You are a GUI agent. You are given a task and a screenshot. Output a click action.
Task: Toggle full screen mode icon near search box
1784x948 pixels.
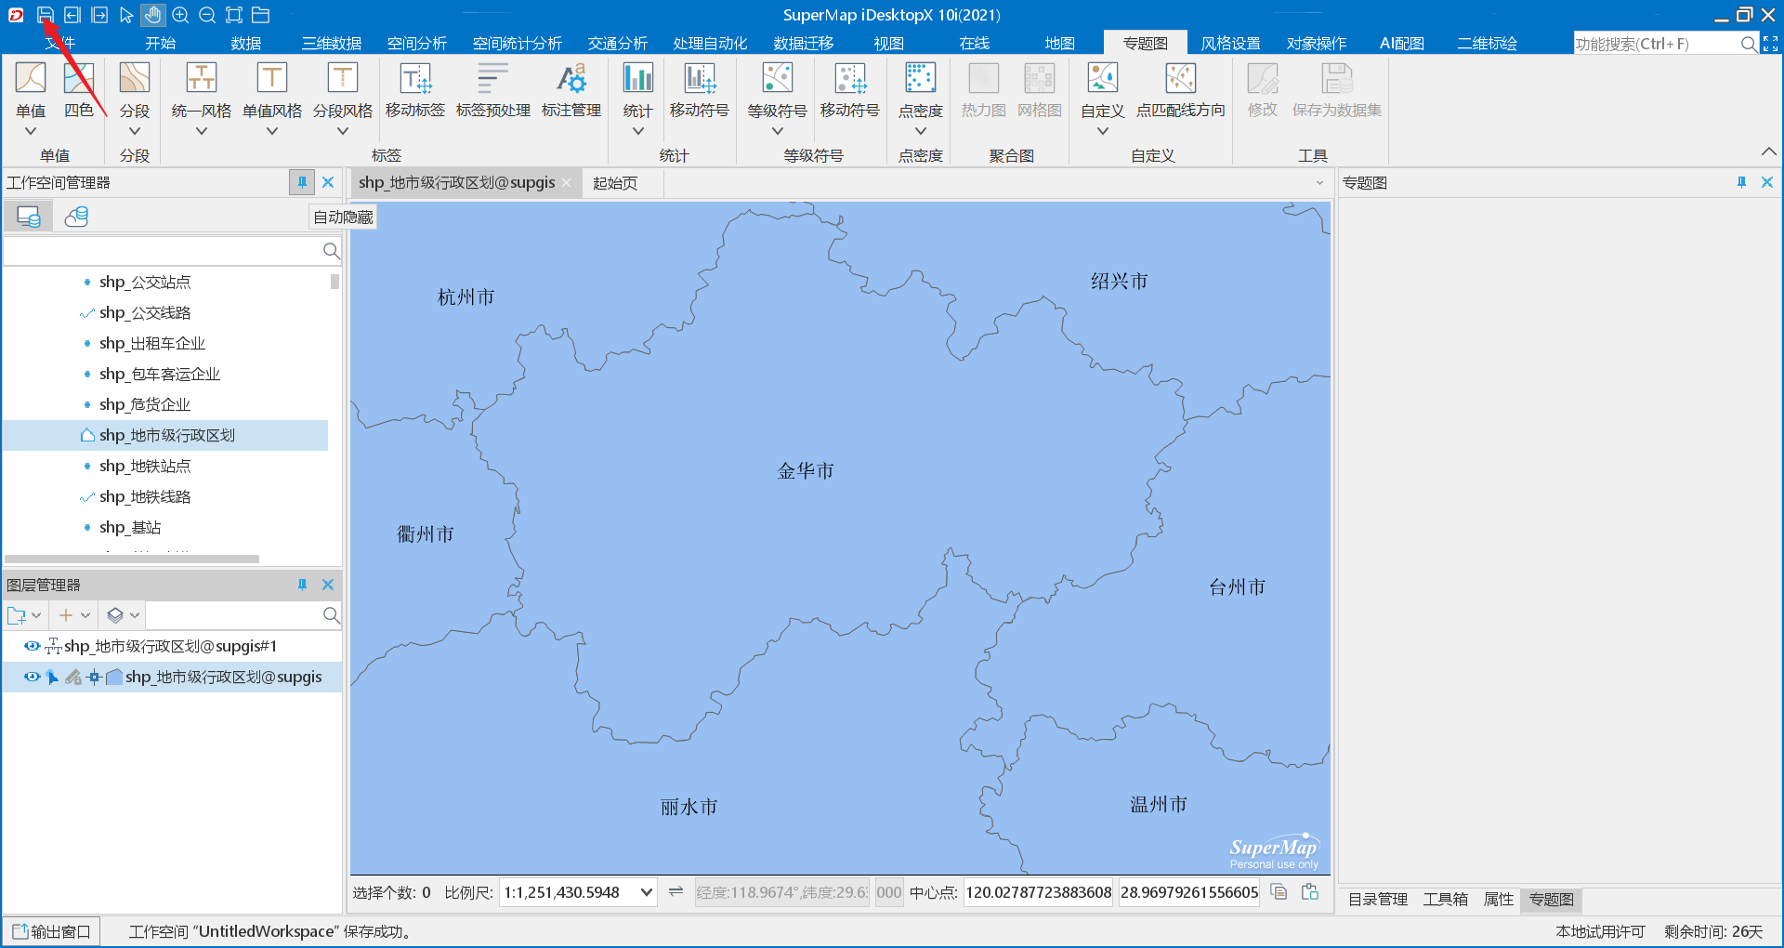coord(1771,44)
